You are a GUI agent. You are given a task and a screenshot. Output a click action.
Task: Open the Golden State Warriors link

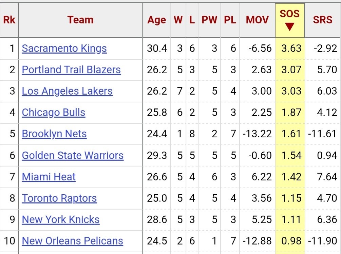pyautogui.click(x=73, y=155)
